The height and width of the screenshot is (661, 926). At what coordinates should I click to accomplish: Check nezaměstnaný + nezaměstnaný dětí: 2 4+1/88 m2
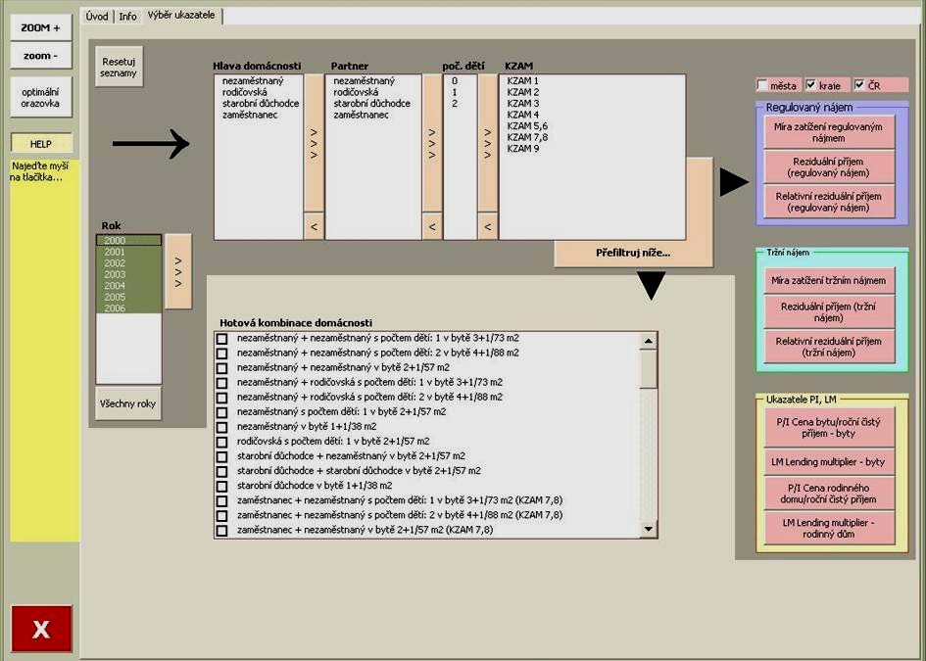222,354
